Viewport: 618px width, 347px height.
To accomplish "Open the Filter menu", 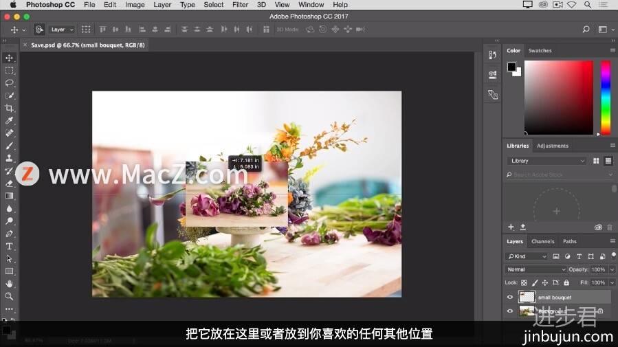I will [x=240, y=5].
